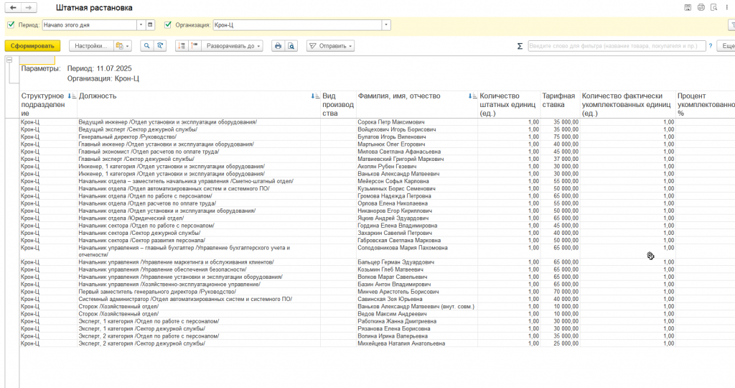The height and width of the screenshot is (388, 735).
Task: Select Начальник отдела /Юридический отдел/ cell
Action: click(x=199, y=218)
